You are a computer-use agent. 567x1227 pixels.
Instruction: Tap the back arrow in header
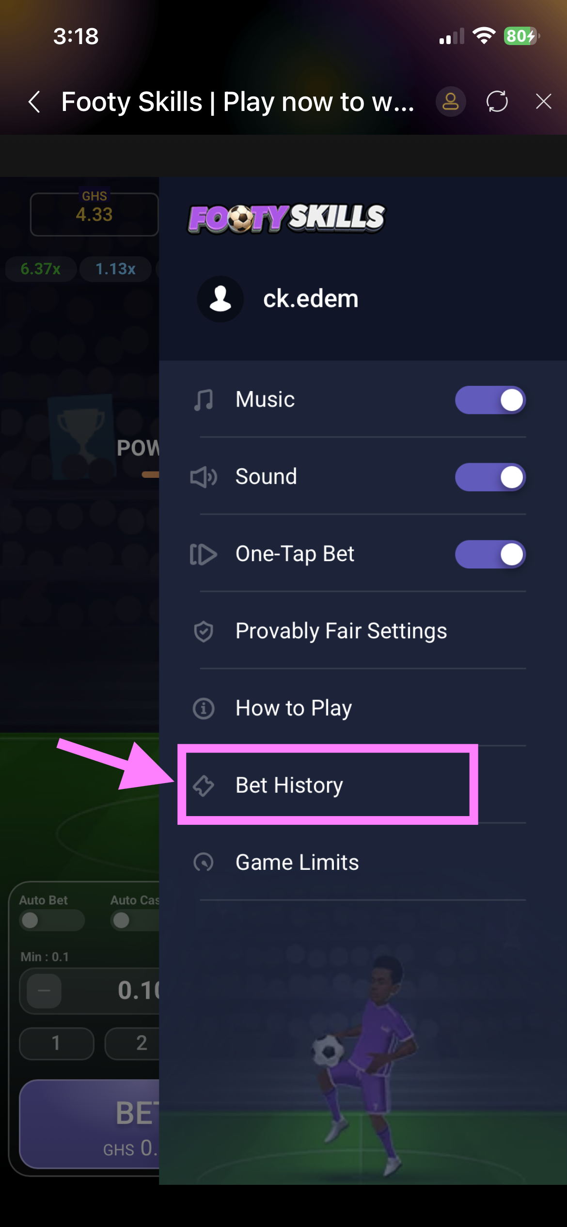click(x=34, y=102)
